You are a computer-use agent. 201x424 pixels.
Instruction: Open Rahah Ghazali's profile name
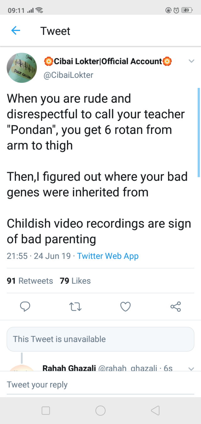point(69,368)
